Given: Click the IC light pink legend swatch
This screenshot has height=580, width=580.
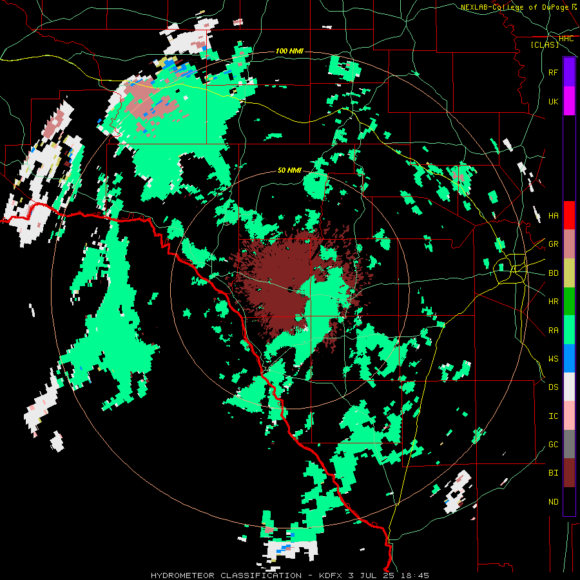Looking at the screenshot, I should [569, 416].
